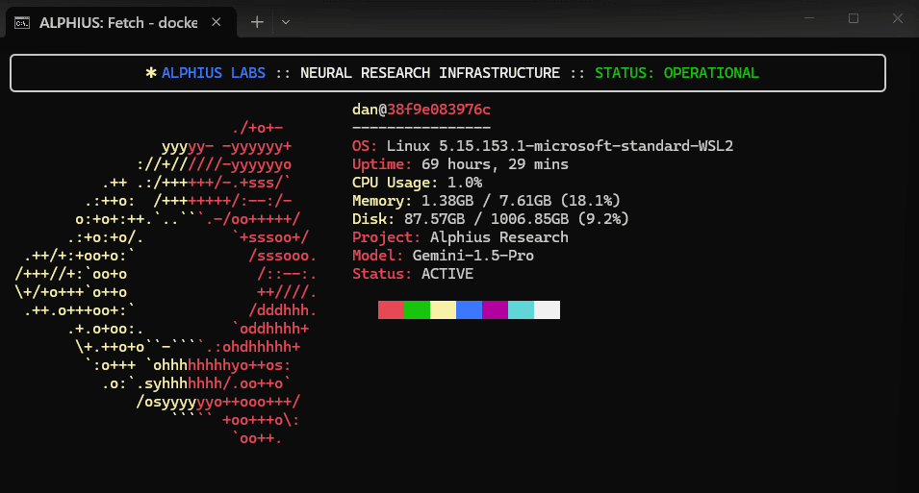919x493 pixels.
Task: Click the pale yellow color block
Action: point(443,309)
